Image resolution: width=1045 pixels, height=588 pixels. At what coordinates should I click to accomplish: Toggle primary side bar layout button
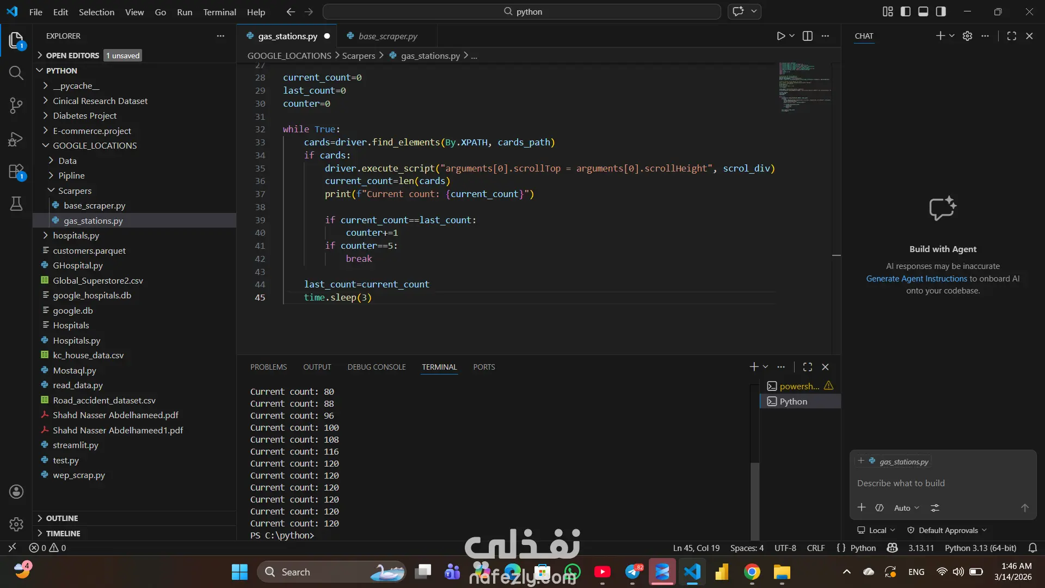pyautogui.click(x=906, y=11)
